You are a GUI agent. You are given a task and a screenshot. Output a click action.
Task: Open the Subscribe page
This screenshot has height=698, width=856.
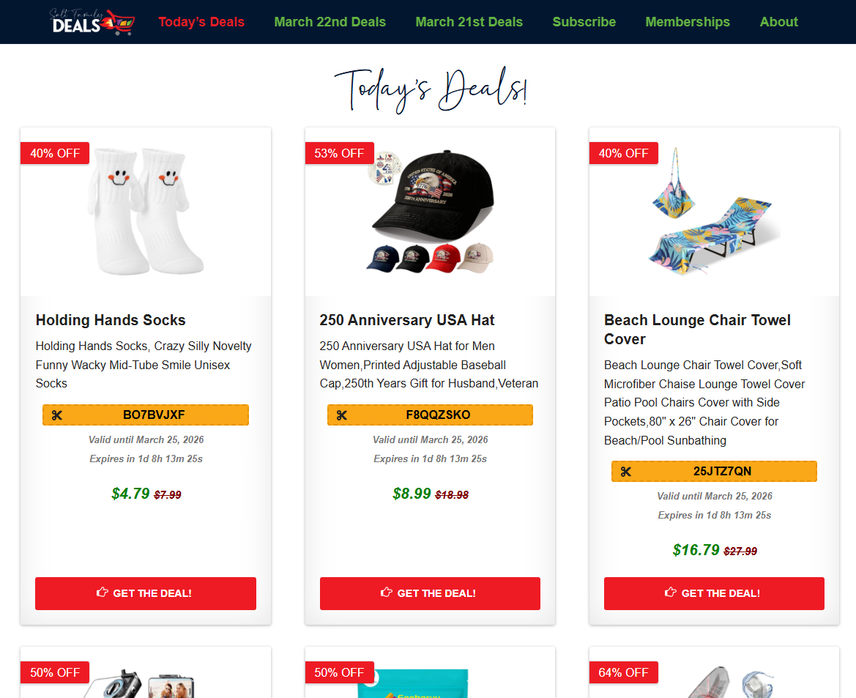pos(584,22)
